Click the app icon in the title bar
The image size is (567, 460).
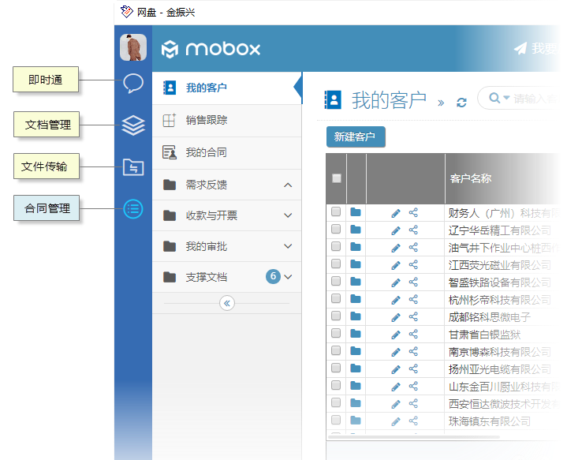126,12
